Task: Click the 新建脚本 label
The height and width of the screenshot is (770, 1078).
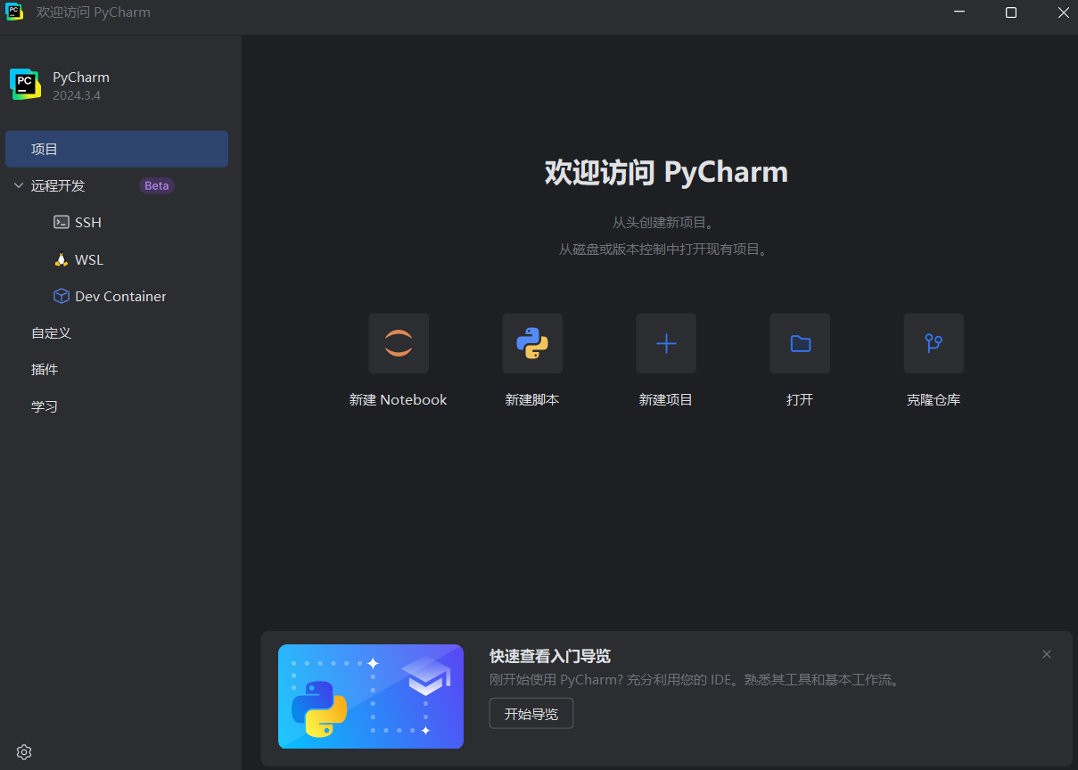Action: point(532,400)
